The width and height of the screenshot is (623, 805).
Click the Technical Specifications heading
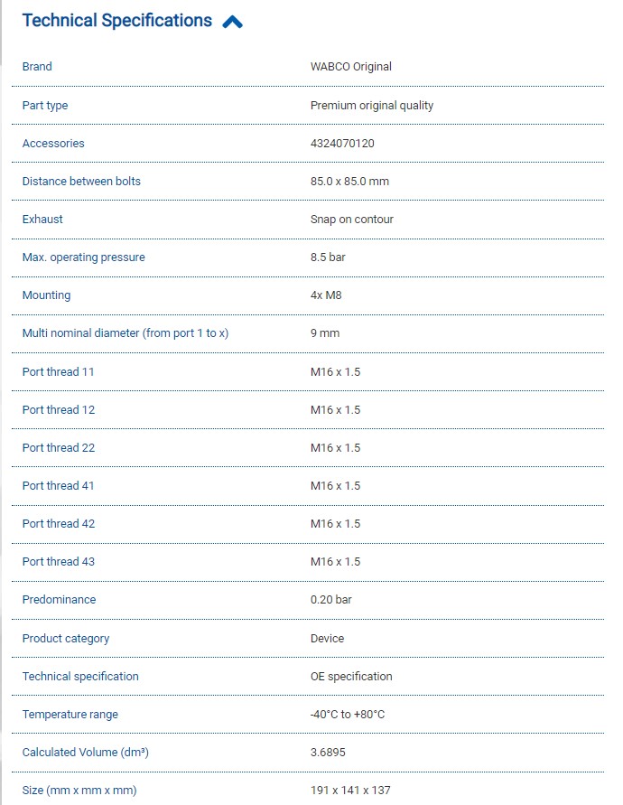(x=116, y=21)
